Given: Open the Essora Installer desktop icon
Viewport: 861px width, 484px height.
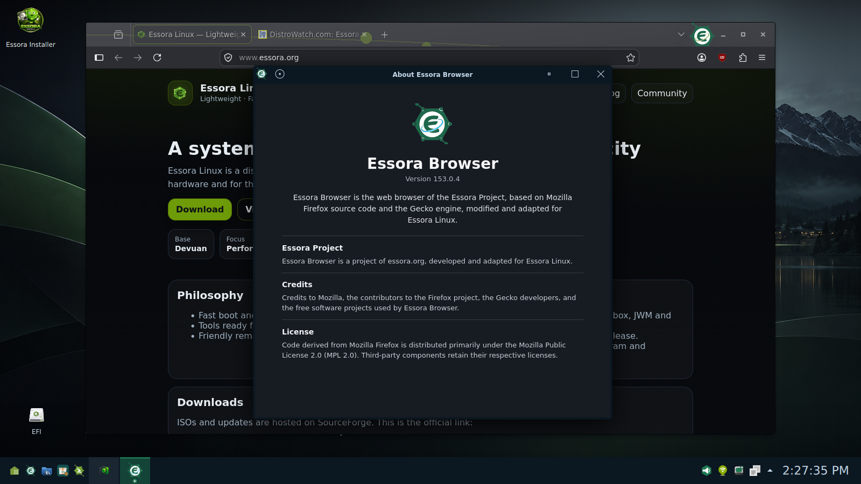Looking at the screenshot, I should coord(31,28).
